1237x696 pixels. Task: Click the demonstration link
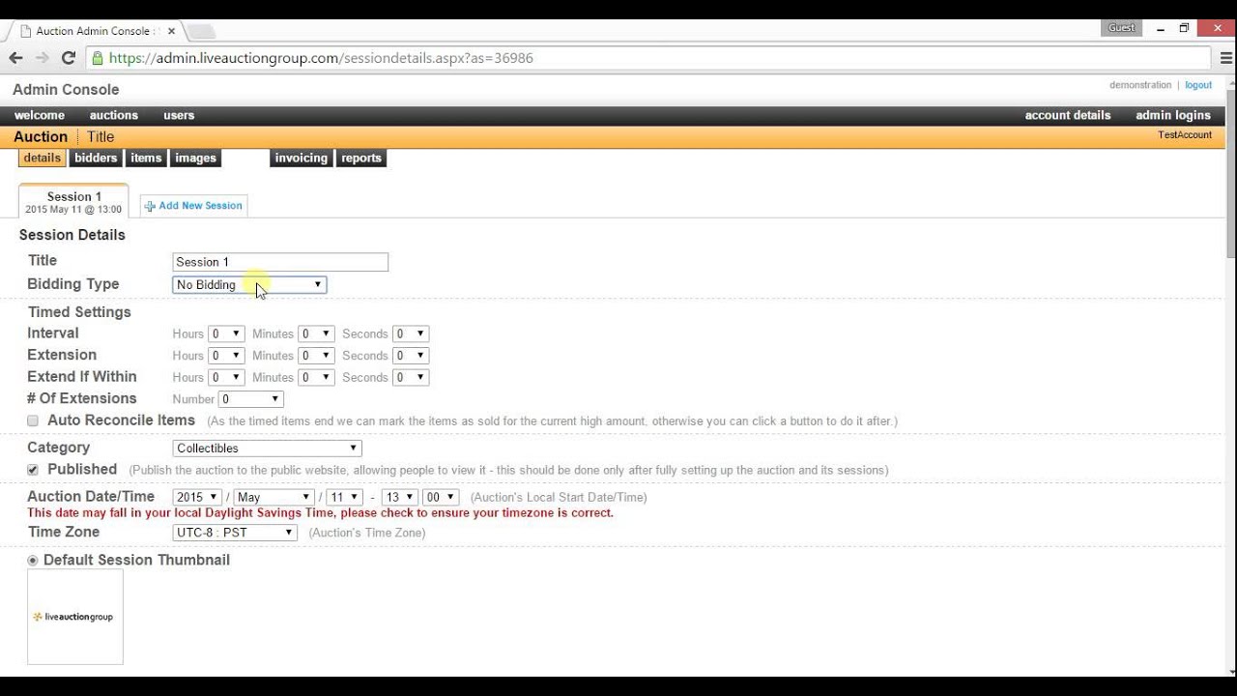[1140, 85]
